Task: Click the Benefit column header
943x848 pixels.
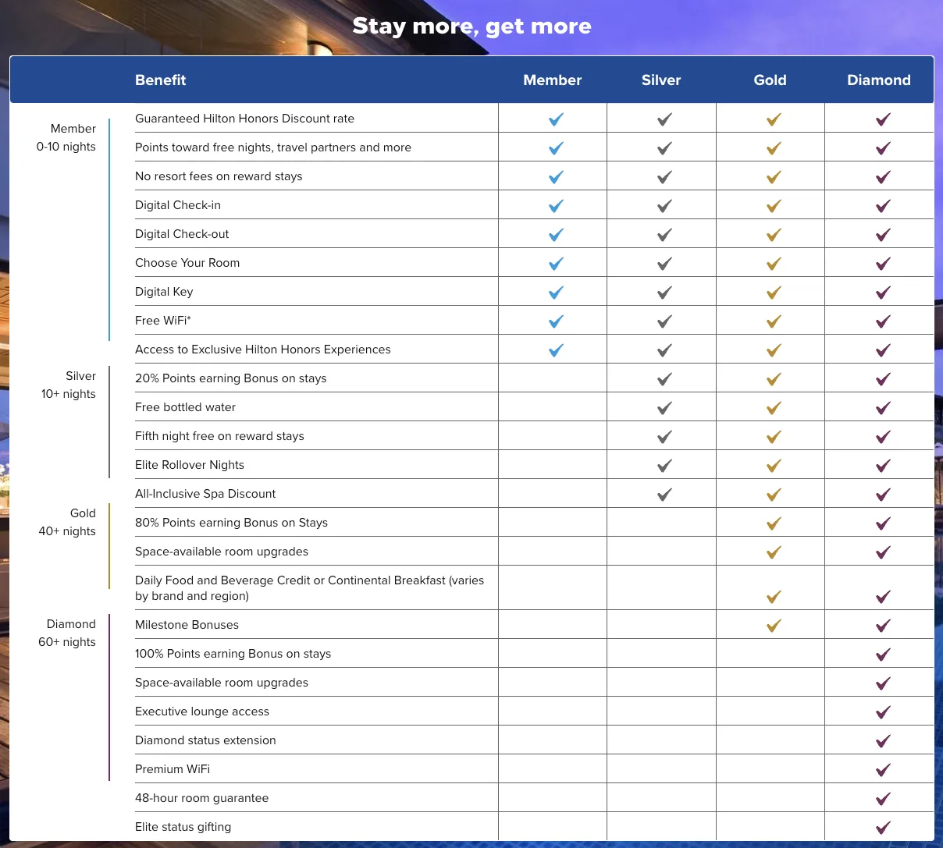Action: click(161, 80)
